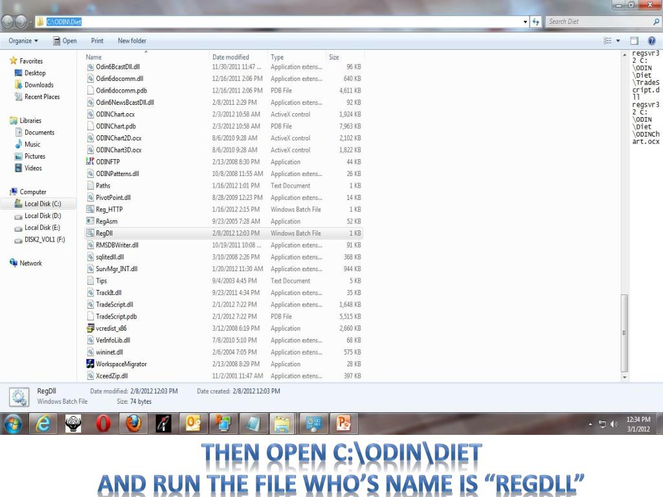Open the Windows Start button
The height and width of the screenshot is (497, 663).
tap(13, 423)
